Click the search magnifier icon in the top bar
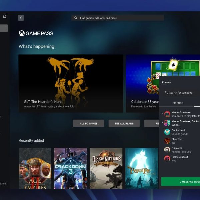Screen dimensions: 200x200 click(x=76, y=18)
